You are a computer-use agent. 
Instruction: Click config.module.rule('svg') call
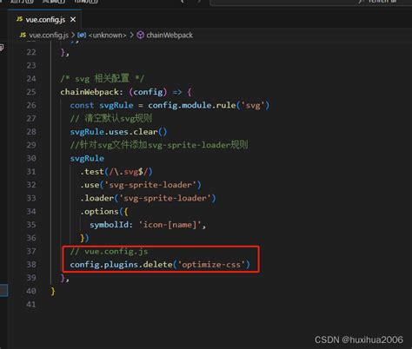209,105
